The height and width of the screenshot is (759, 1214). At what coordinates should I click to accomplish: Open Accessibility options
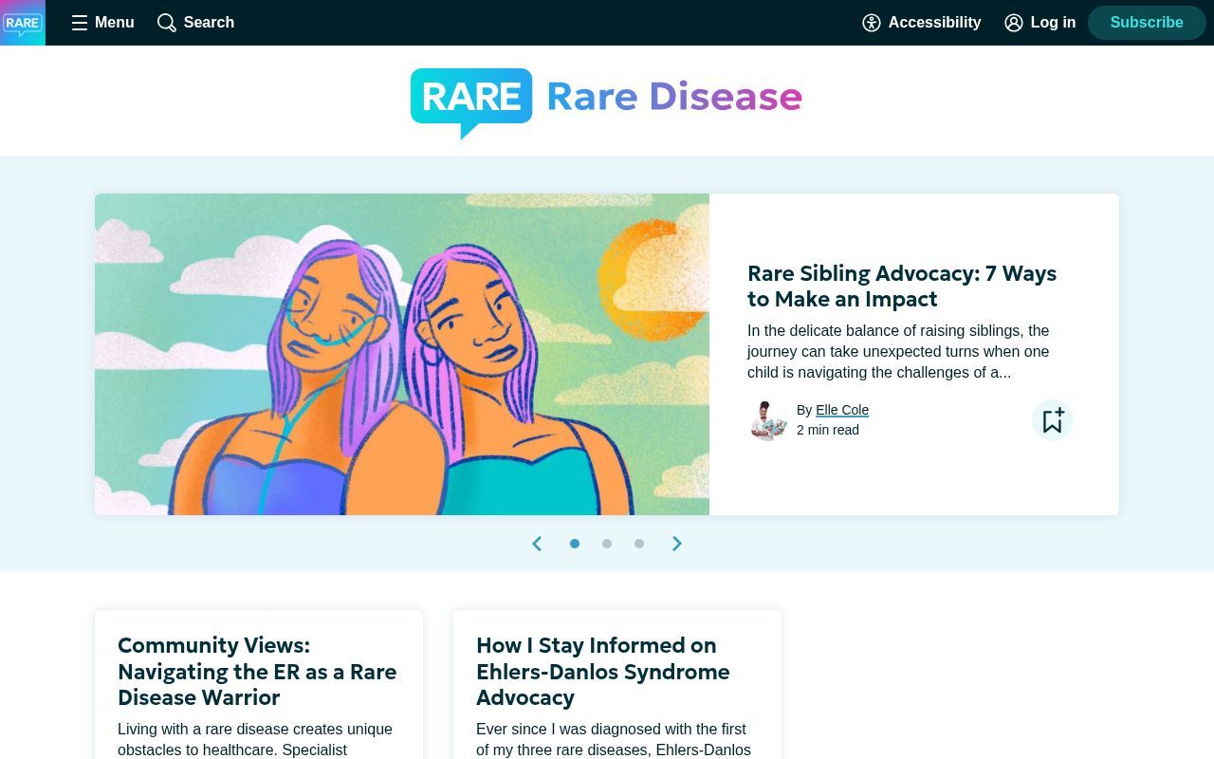[921, 23]
